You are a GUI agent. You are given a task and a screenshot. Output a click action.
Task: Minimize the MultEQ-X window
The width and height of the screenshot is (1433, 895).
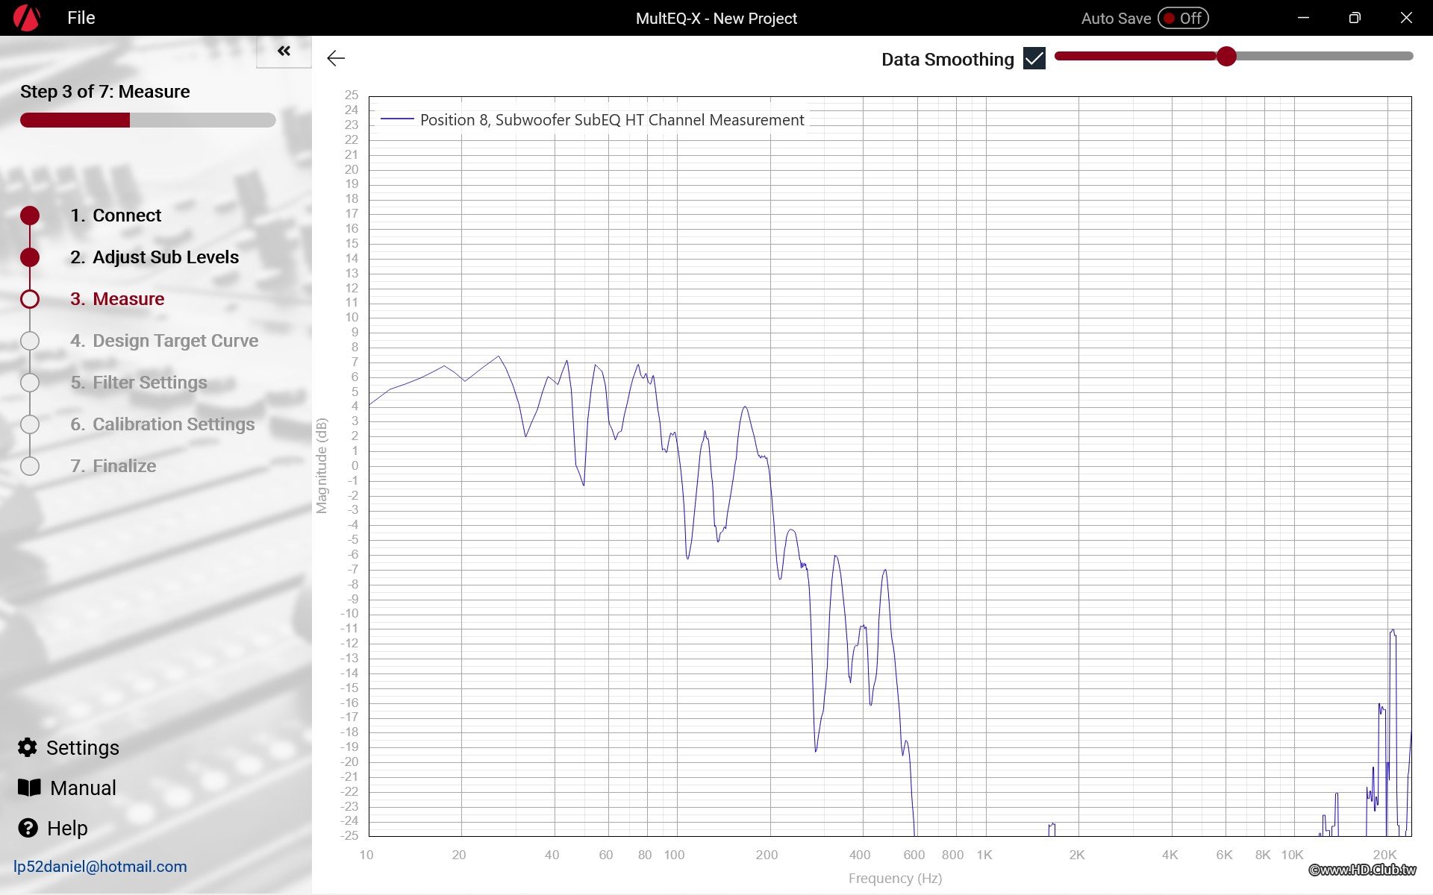point(1303,18)
